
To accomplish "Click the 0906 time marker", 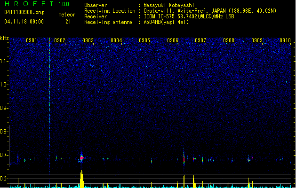I will [x=173, y=40].
